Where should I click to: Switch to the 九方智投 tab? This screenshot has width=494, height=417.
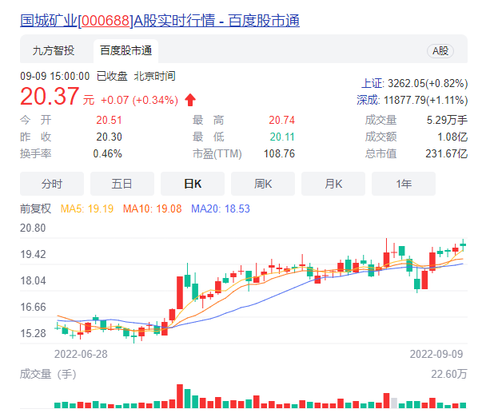tap(54, 50)
